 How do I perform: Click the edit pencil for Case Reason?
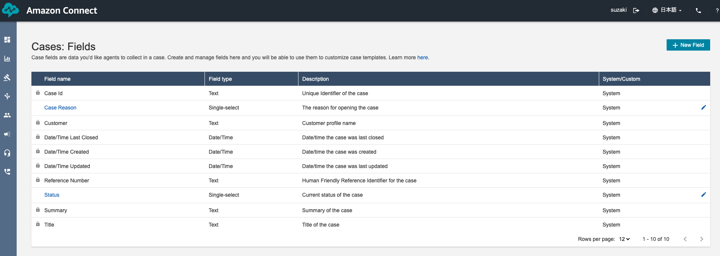coord(703,108)
